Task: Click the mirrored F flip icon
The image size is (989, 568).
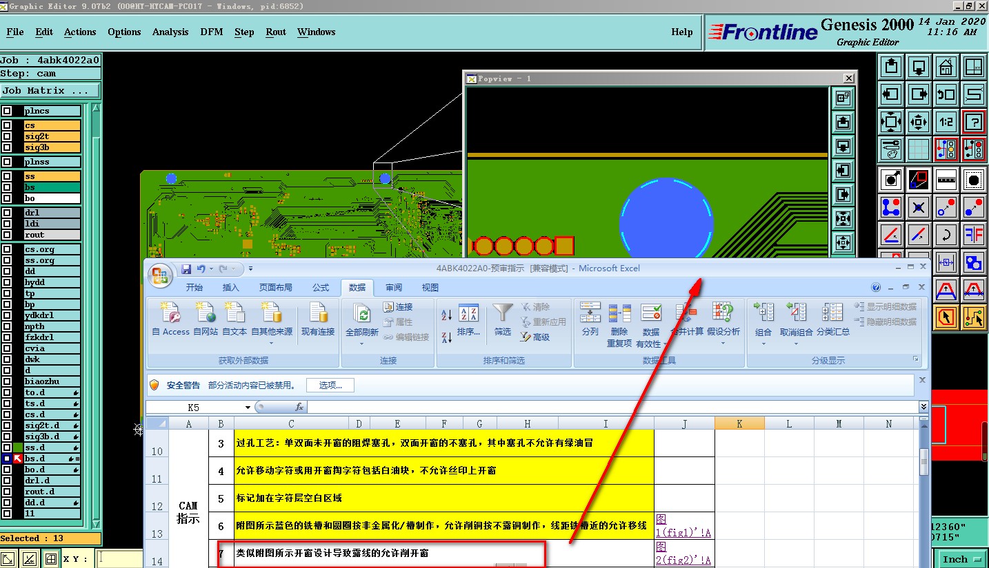Action: pyautogui.click(x=973, y=234)
